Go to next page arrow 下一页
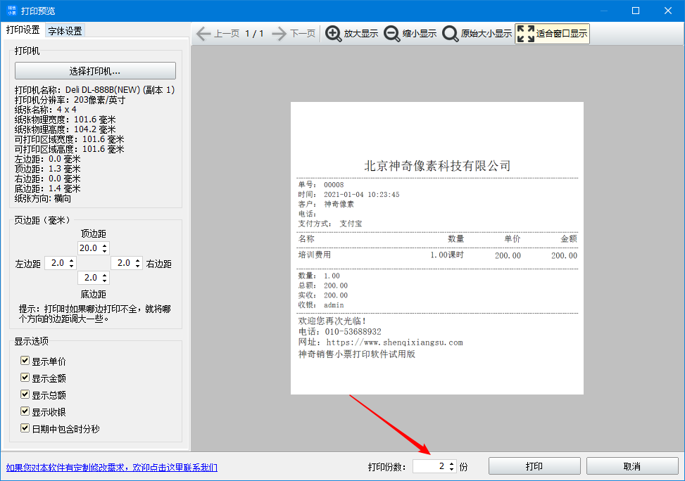Viewport: 685px width, 481px height. click(x=294, y=34)
